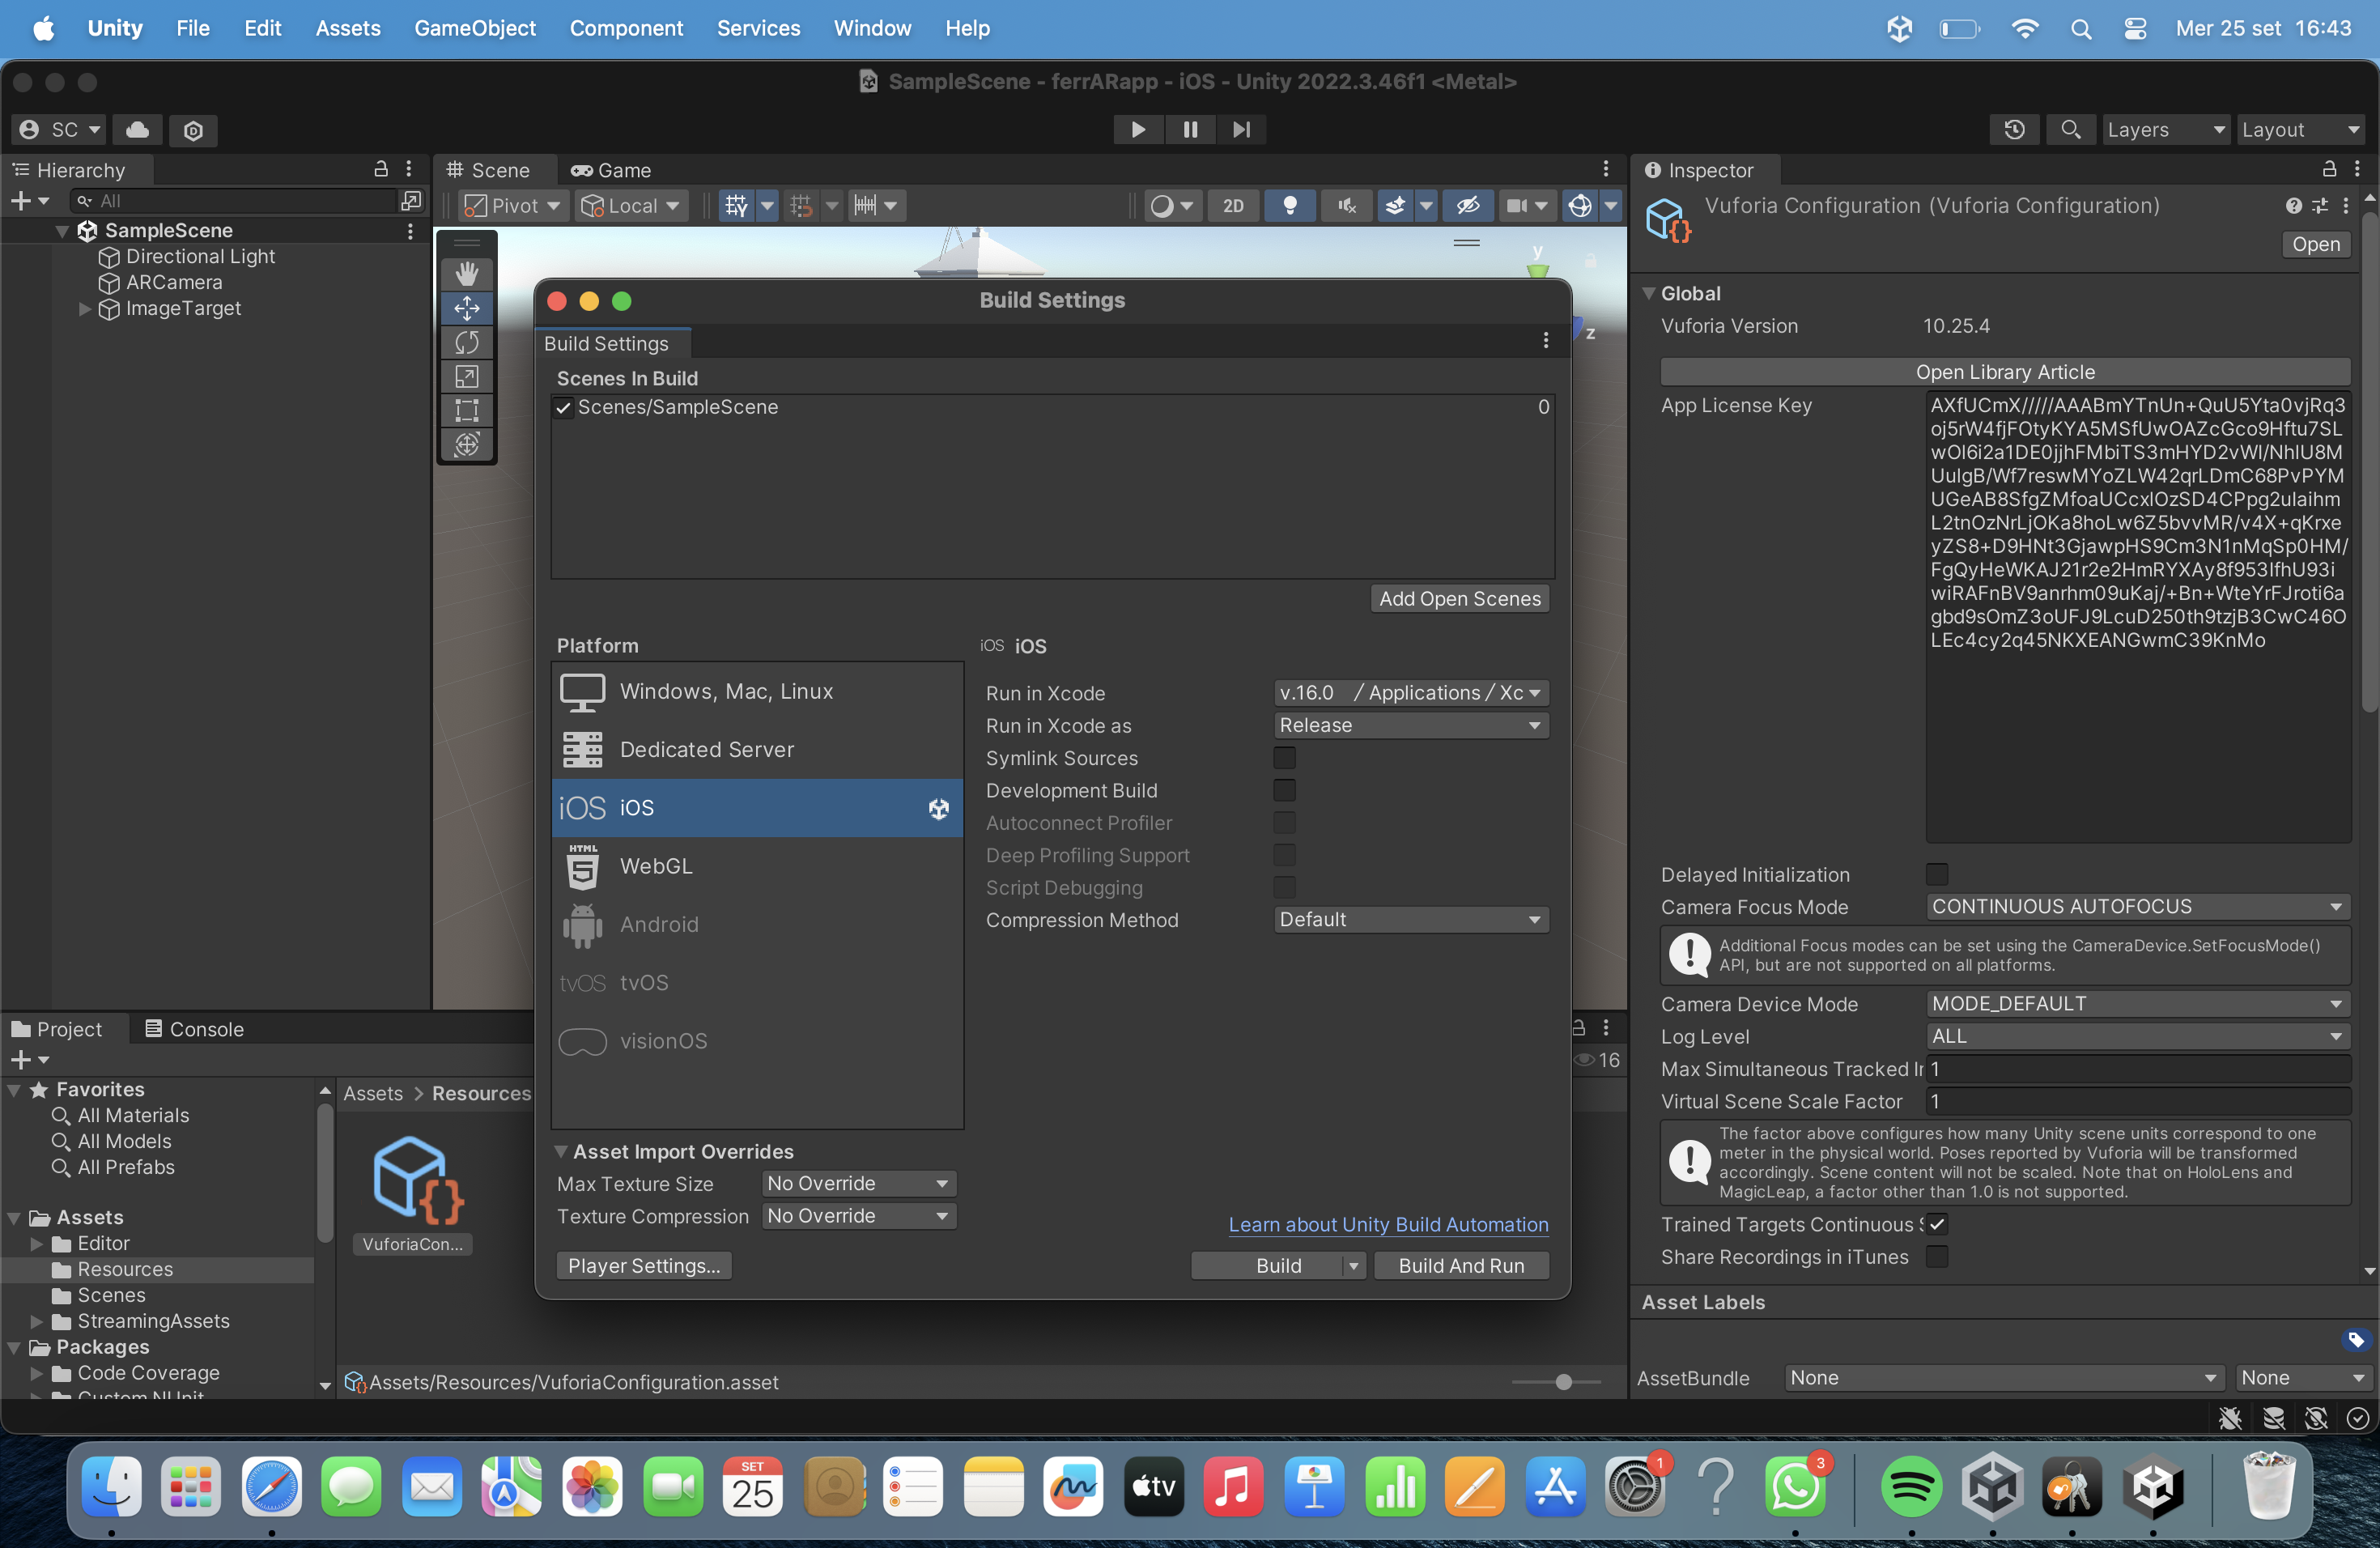Switch to the Console tab
The width and height of the screenshot is (2380, 1548).
(x=195, y=1029)
